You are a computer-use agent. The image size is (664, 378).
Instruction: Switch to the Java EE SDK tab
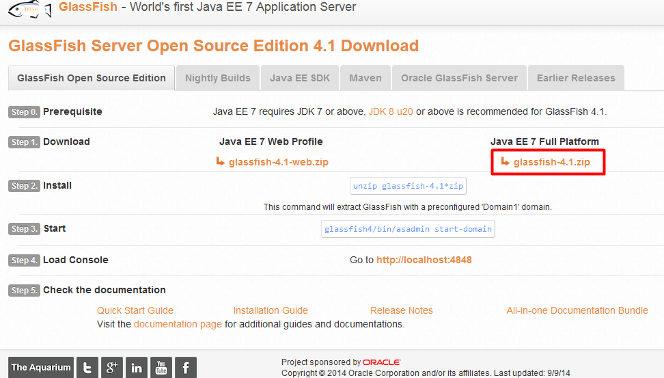tap(300, 78)
